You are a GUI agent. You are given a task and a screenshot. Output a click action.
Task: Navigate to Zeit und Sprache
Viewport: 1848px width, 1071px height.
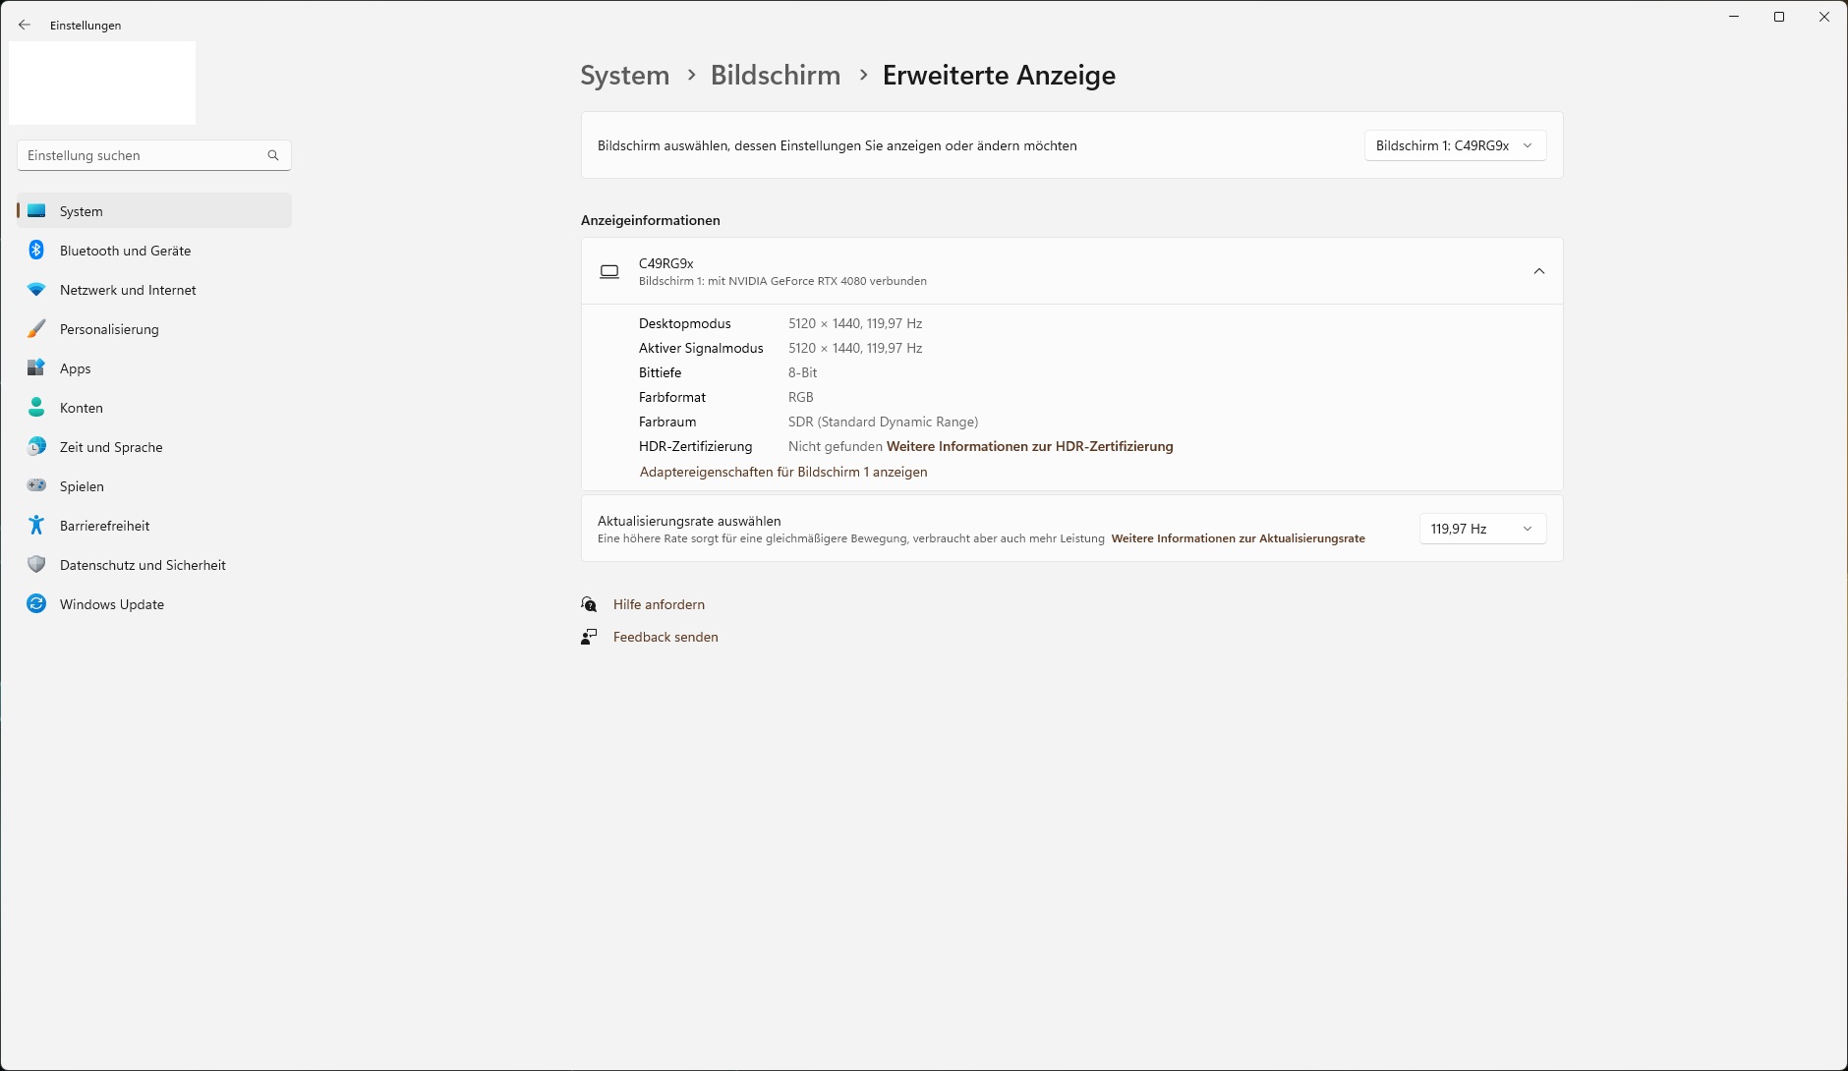[154, 447]
